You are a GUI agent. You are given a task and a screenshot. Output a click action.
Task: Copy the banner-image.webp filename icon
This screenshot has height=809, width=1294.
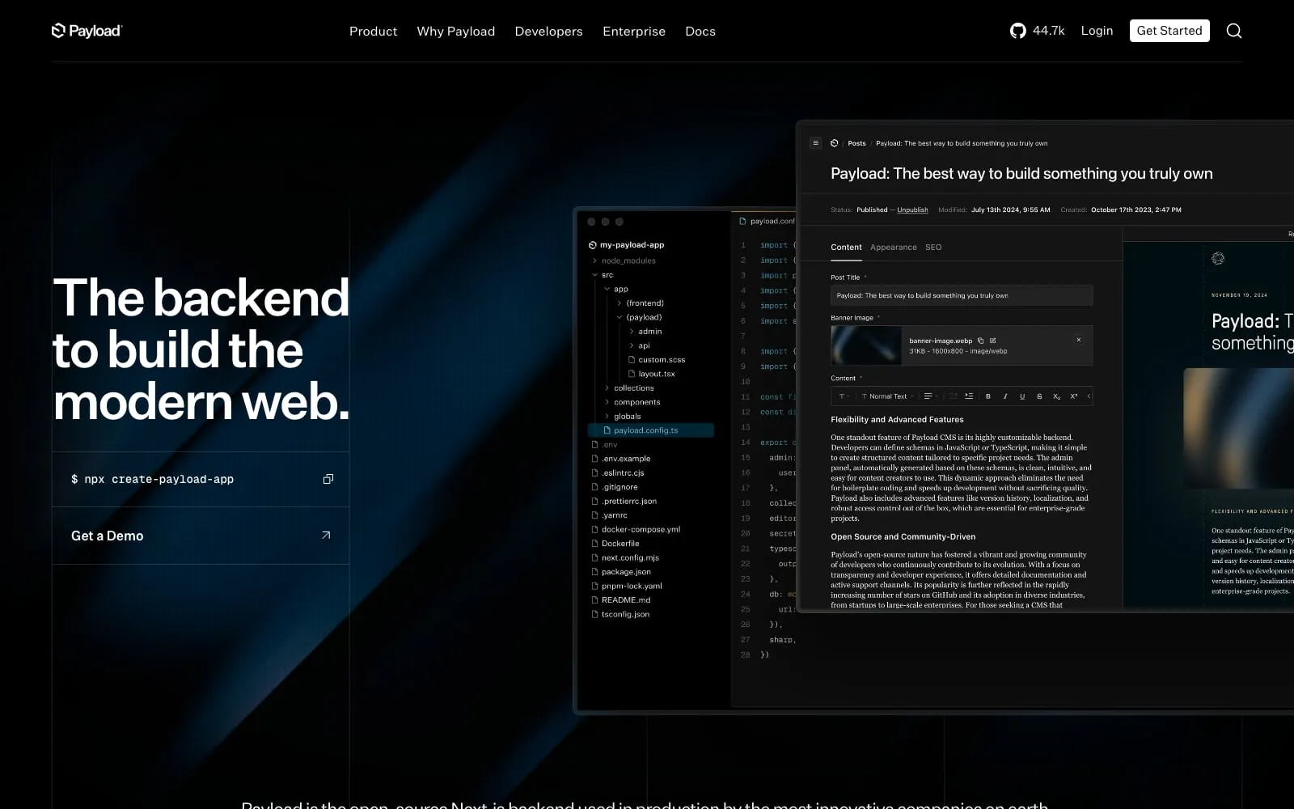(x=980, y=341)
